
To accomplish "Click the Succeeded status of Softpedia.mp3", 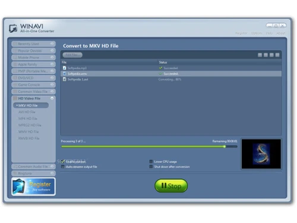I will point(170,68).
